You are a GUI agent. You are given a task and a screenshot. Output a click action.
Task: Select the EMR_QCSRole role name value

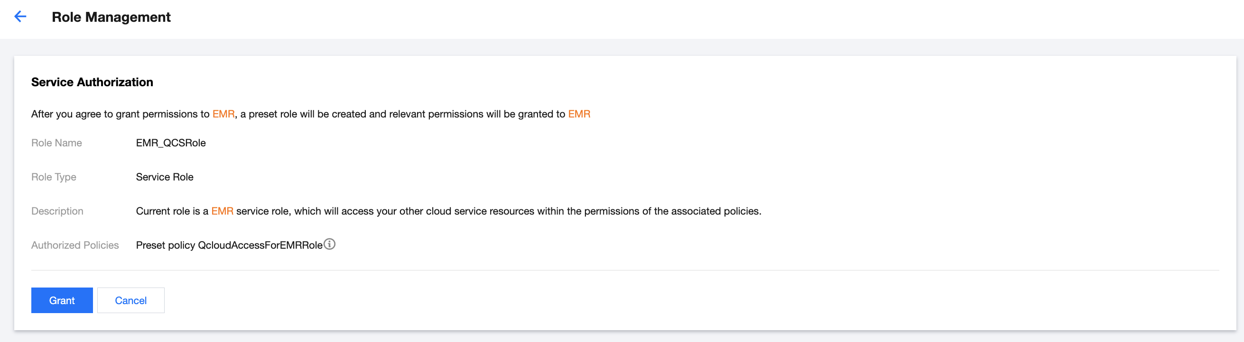coord(171,143)
